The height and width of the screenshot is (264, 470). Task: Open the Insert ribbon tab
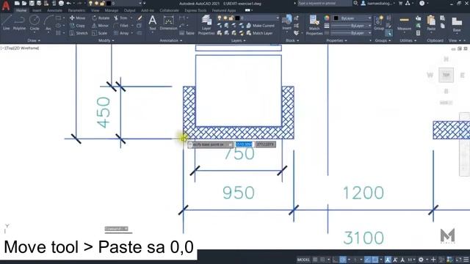[37, 10]
